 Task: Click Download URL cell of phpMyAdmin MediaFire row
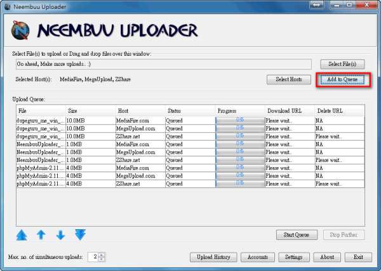pyautogui.click(x=290, y=168)
